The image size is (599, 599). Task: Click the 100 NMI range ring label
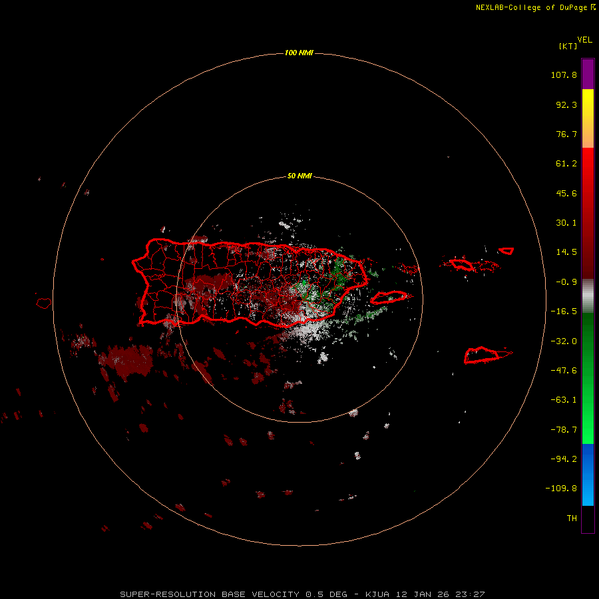click(299, 53)
